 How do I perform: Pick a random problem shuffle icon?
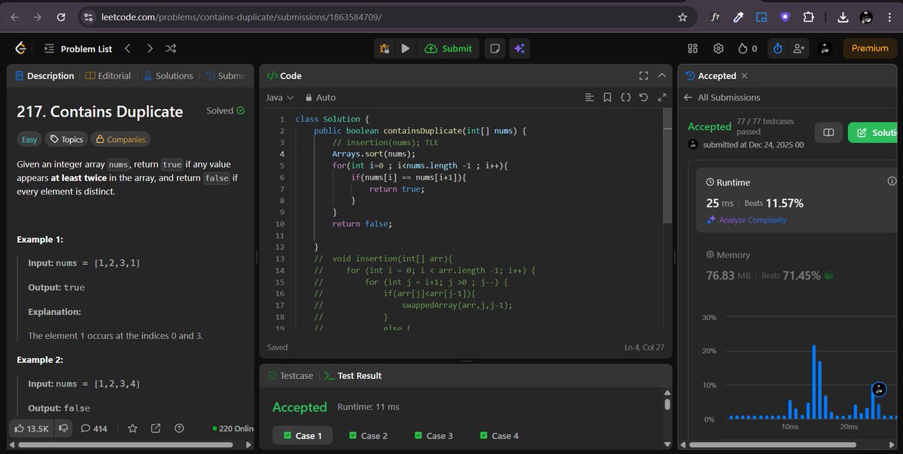(171, 48)
